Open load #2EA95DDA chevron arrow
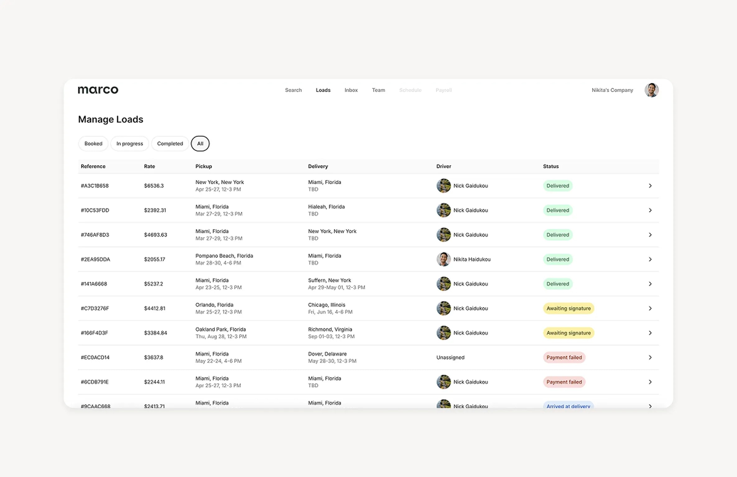 pyautogui.click(x=650, y=259)
